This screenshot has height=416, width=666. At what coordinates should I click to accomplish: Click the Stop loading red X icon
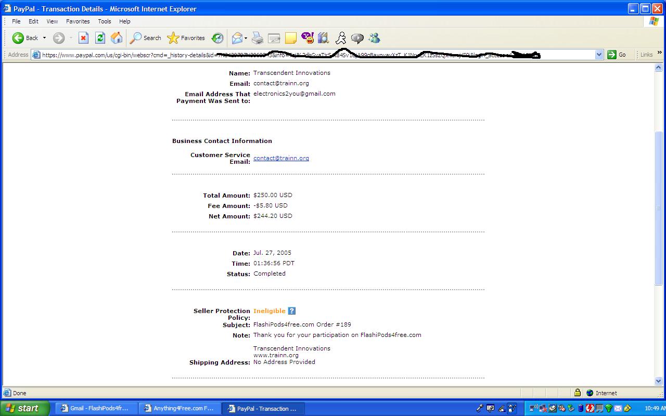pos(83,38)
